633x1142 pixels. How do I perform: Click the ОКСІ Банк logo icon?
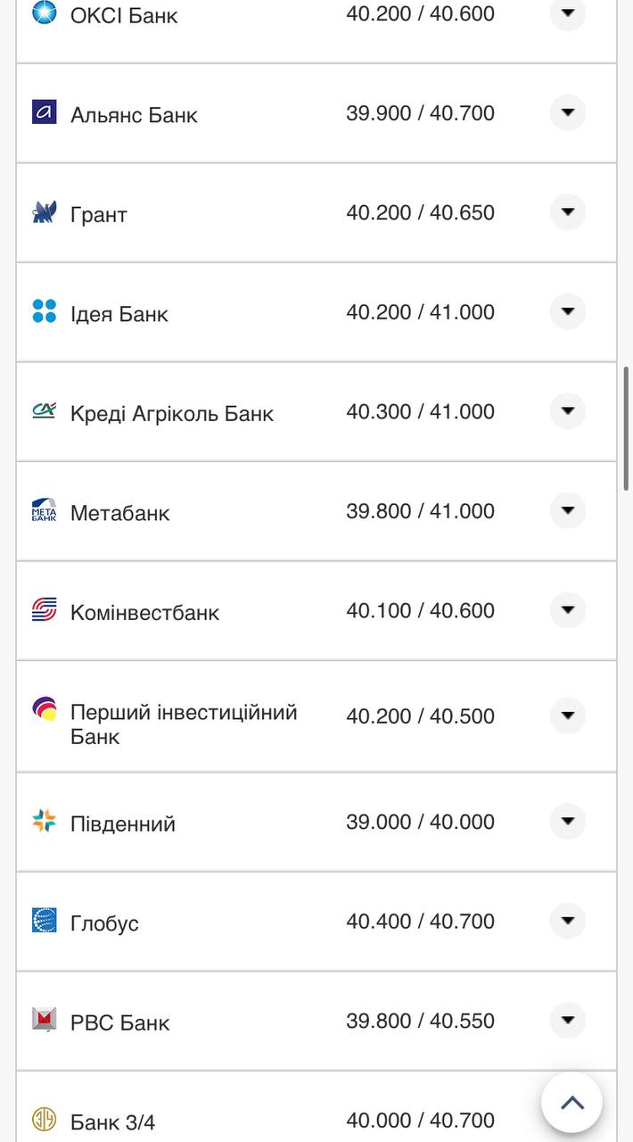coord(44,12)
